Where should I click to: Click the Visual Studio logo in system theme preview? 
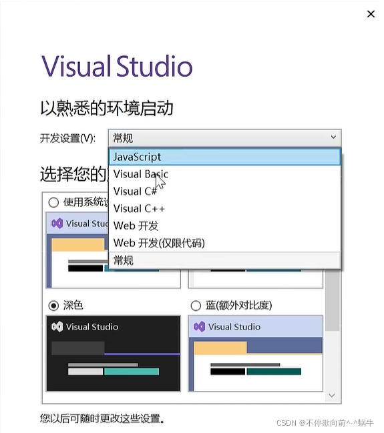(57, 224)
